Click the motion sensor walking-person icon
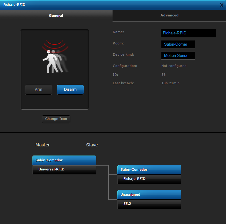This screenshot has width=226, height=224. [x=55, y=57]
